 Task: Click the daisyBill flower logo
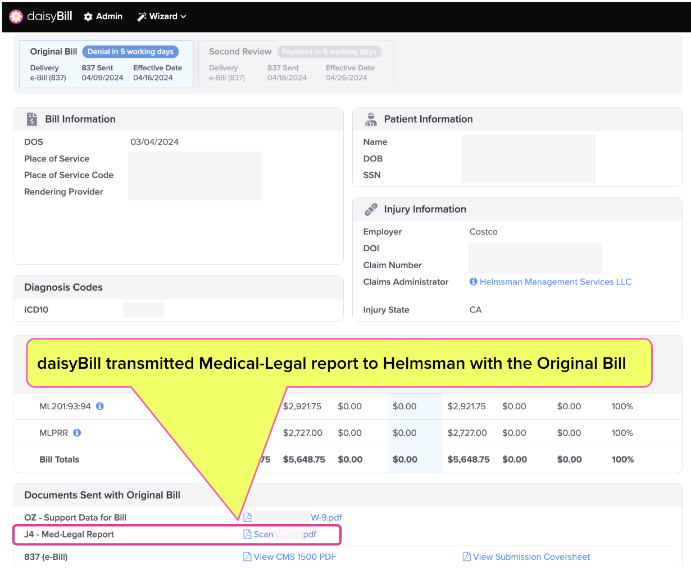pos(16,17)
